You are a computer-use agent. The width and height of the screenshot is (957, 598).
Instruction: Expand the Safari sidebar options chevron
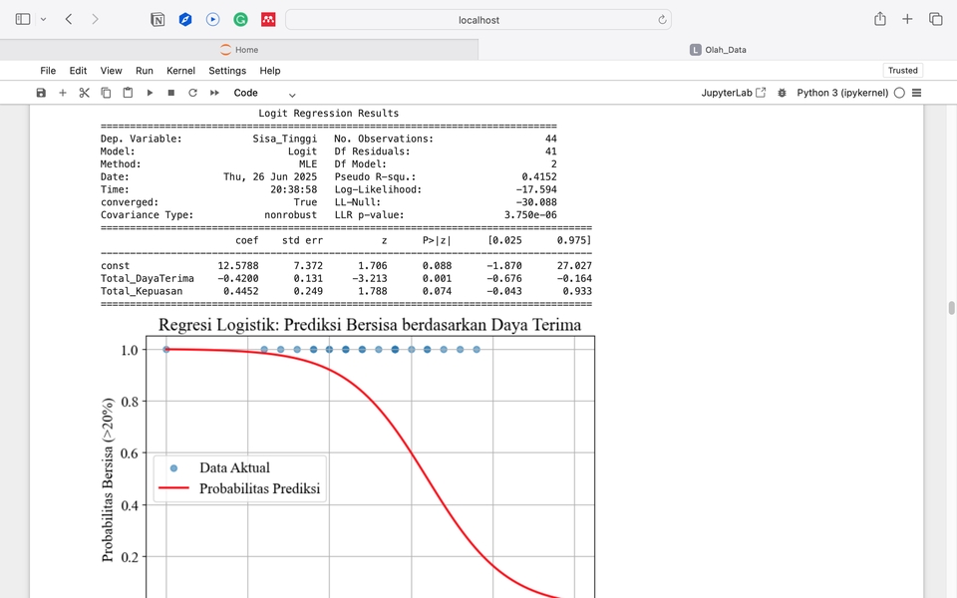click(x=43, y=19)
